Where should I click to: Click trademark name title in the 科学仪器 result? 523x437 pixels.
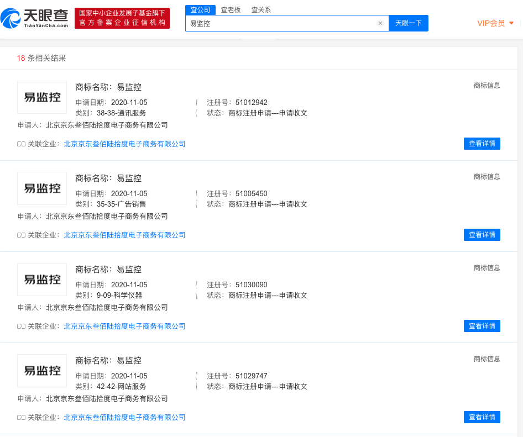pos(108,270)
